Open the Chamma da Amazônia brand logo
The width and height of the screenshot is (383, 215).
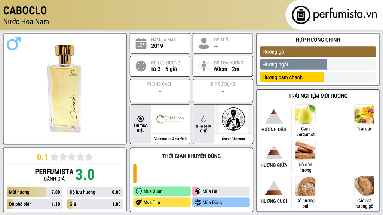click(171, 119)
